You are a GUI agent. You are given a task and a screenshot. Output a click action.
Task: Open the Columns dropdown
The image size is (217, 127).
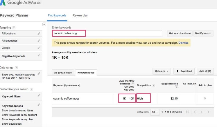(x=162, y=71)
